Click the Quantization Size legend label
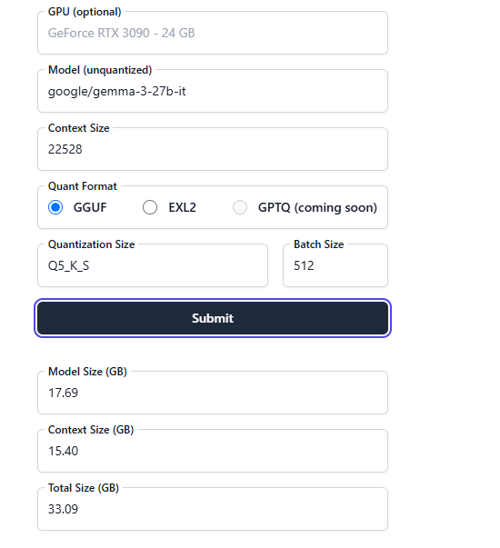The image size is (500, 548). coord(91,244)
